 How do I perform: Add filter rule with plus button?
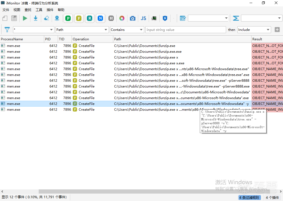(277, 30)
